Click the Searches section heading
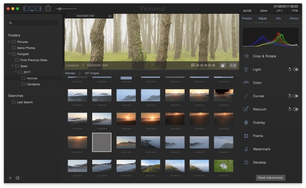 pyautogui.click(x=16, y=95)
